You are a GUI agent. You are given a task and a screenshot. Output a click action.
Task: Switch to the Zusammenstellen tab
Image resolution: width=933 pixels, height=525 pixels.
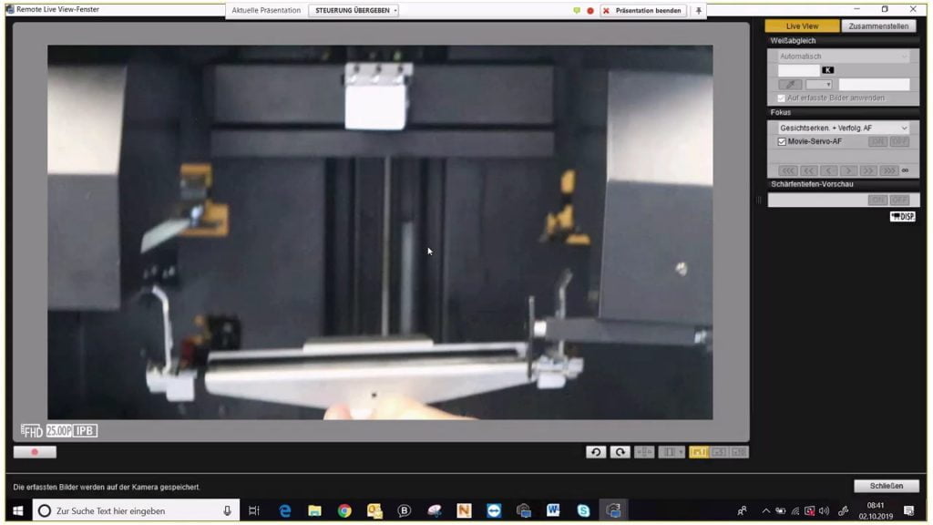click(x=878, y=26)
